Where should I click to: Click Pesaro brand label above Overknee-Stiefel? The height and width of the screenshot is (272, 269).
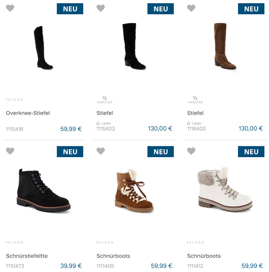[x=14, y=100]
